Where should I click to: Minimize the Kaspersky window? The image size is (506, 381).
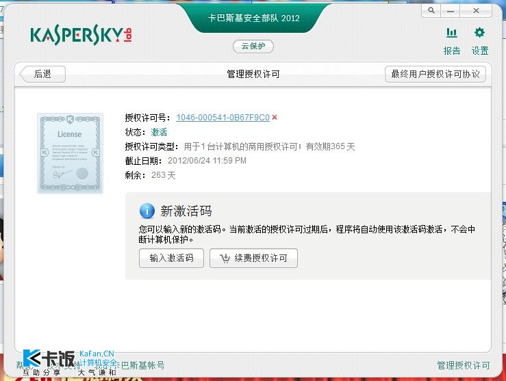pos(450,11)
